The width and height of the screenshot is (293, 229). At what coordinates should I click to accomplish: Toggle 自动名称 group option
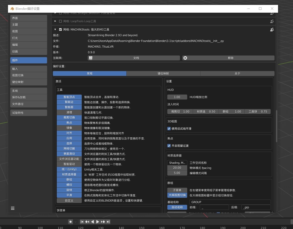click(177, 207)
